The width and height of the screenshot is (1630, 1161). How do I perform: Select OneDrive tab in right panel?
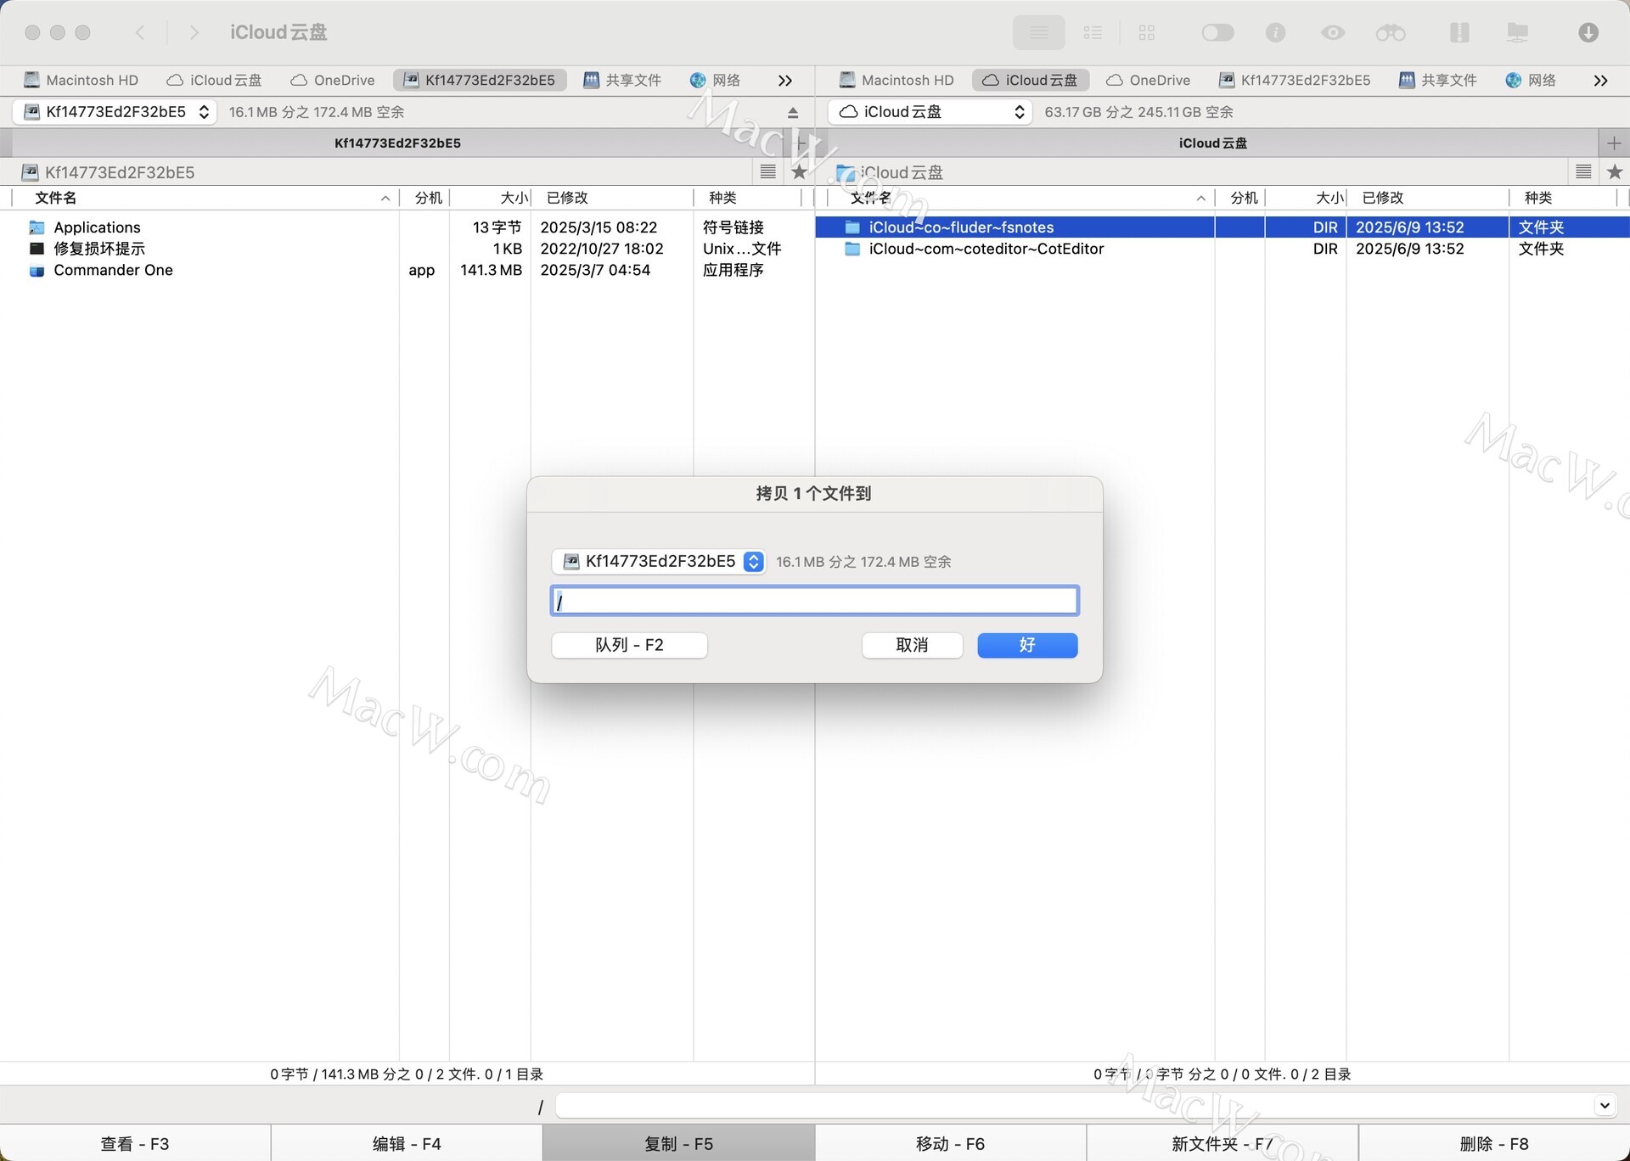[x=1148, y=80]
